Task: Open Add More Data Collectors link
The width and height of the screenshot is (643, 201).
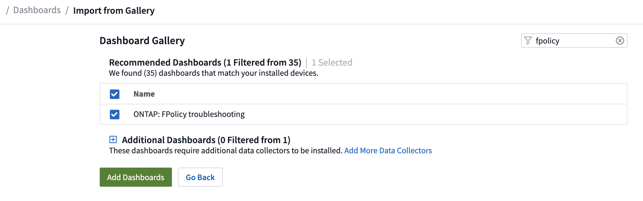Action: click(x=388, y=151)
